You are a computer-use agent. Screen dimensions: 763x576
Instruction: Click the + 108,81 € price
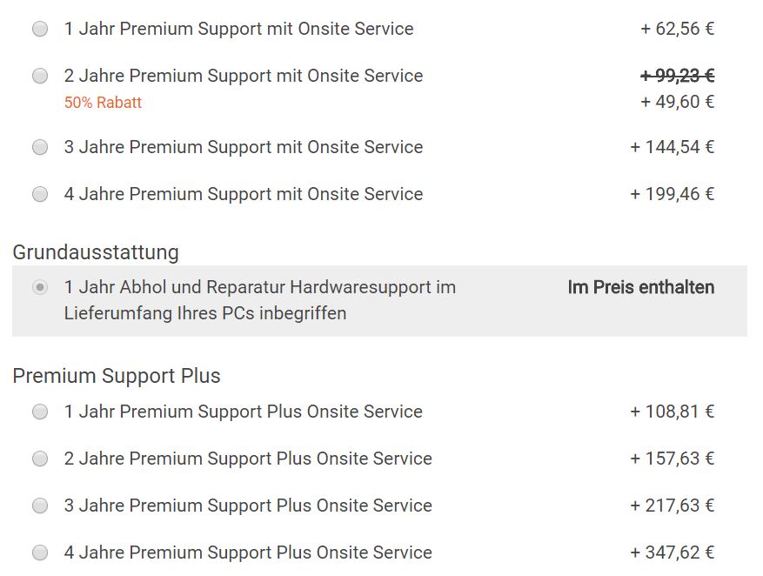[x=672, y=412]
